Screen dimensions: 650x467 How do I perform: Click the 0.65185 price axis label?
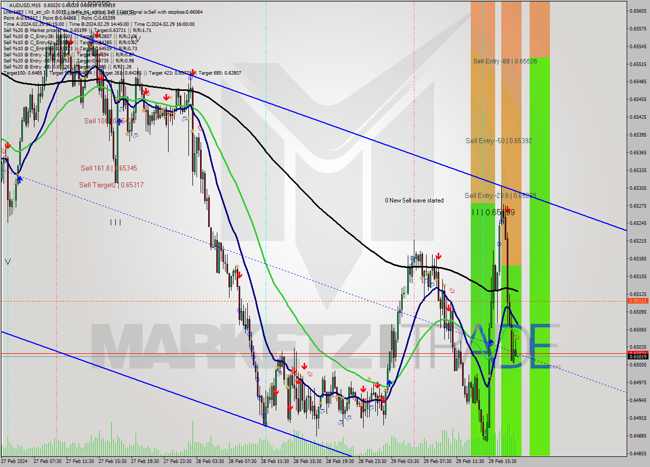(x=638, y=259)
